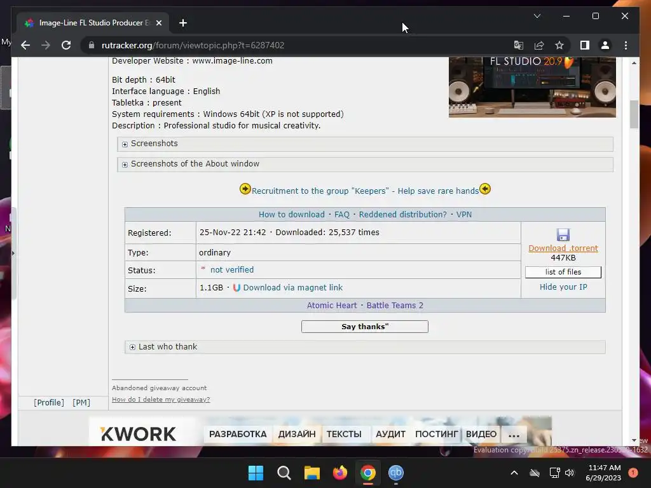Expand the Screenshots spoiler
The width and height of the screenshot is (651, 488).
tap(365, 144)
